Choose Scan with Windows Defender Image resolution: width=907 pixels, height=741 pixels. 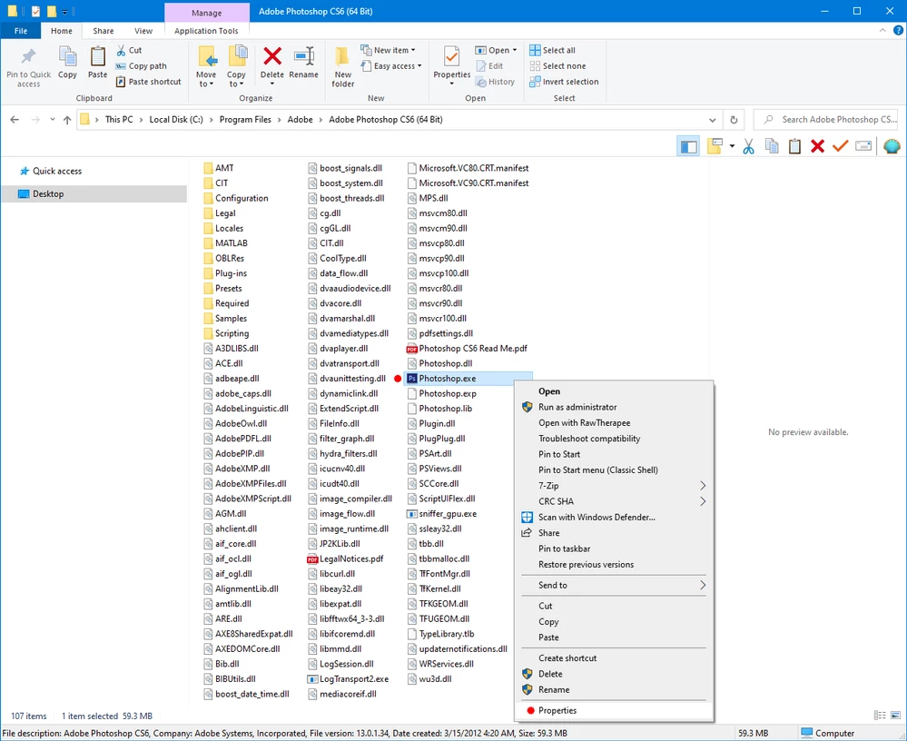[x=614, y=517]
